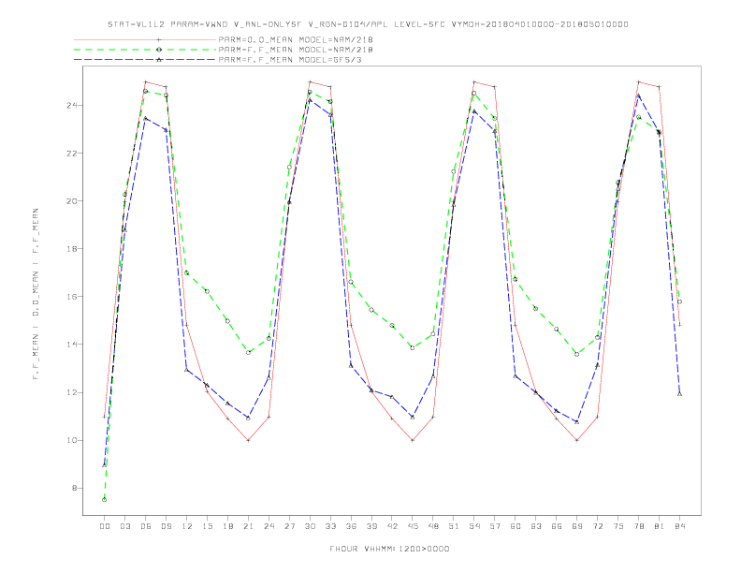Click x-axis tick label 69
The height and width of the screenshot is (573, 741).
coord(577,526)
